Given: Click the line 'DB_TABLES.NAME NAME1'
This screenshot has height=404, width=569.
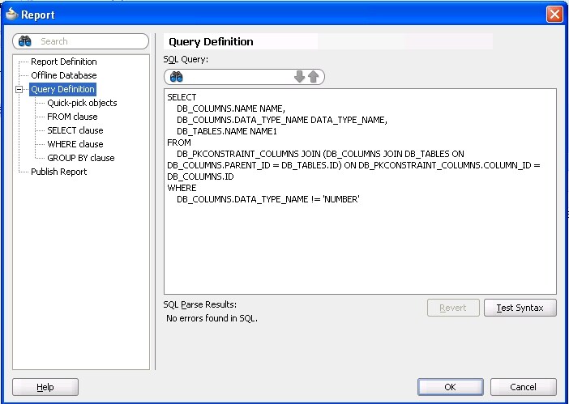Looking at the screenshot, I should coord(227,131).
